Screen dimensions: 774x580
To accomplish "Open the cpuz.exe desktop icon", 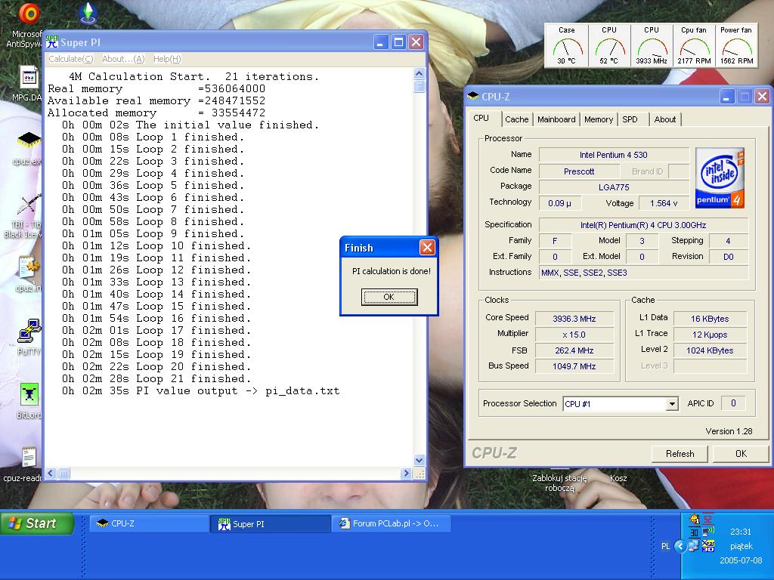I will 29,141.
